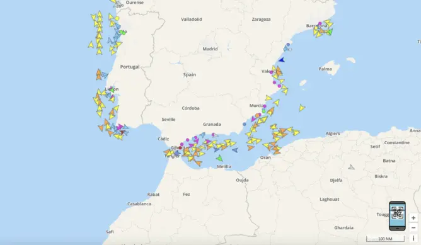The height and width of the screenshot is (245, 421).
Task: Click the Algiers city label
Action: (333, 134)
